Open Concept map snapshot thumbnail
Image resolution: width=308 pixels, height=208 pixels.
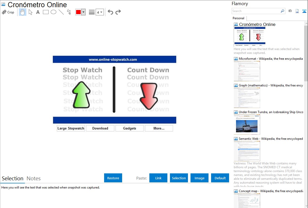pyautogui.click(x=247, y=201)
